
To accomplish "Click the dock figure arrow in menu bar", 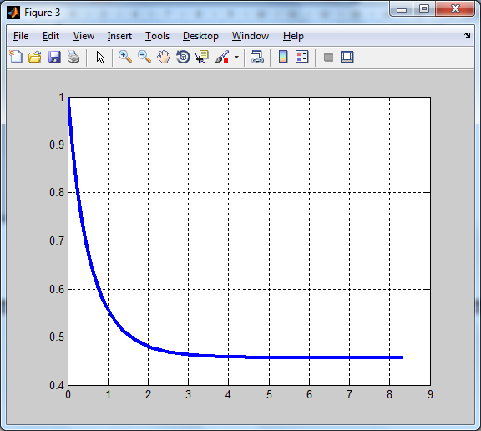I will pyautogui.click(x=467, y=36).
